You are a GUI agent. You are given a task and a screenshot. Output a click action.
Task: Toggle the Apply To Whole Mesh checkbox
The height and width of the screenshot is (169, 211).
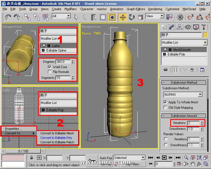click(165, 102)
